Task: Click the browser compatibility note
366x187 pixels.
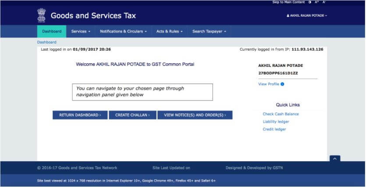Action: [126, 181]
